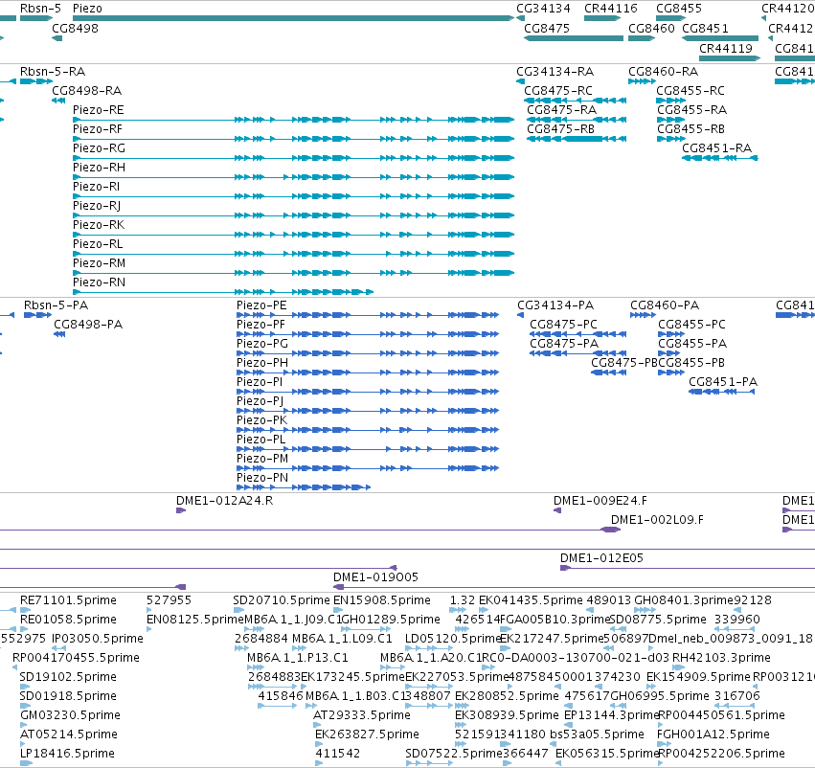Select the RH42103.3prime EST label
815x768 pixels.
click(721, 658)
